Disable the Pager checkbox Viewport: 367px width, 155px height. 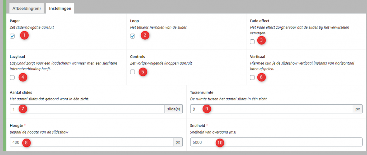click(x=13, y=36)
